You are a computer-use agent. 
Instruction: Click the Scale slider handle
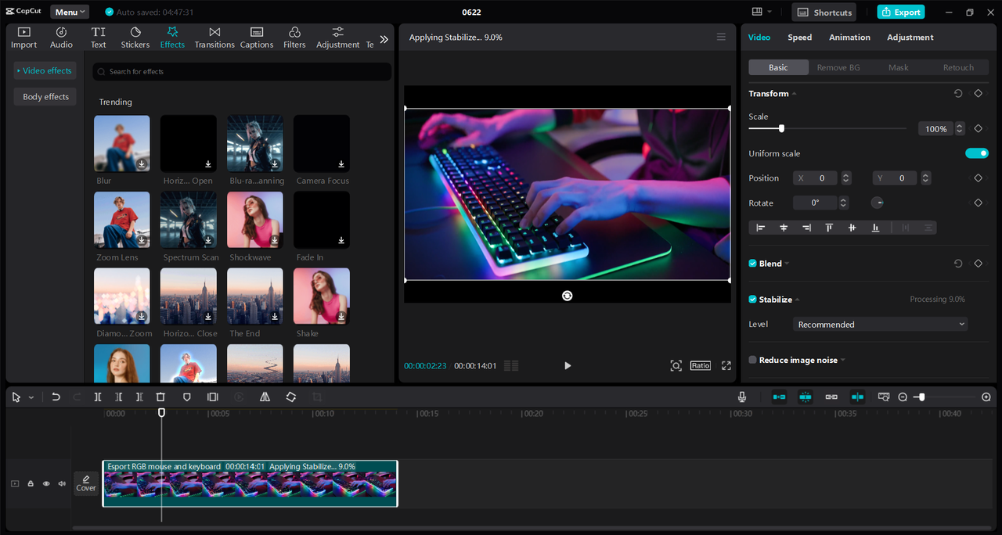tap(781, 128)
